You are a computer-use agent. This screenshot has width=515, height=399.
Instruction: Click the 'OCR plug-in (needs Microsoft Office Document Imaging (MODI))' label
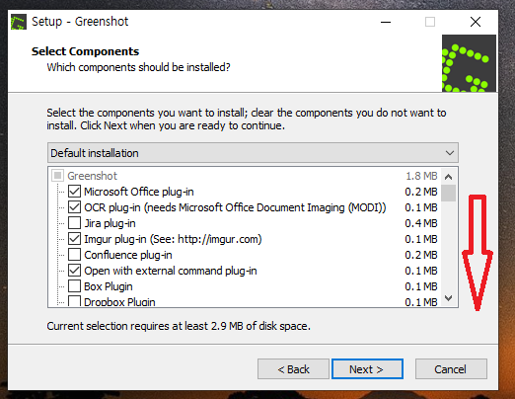[x=235, y=207]
